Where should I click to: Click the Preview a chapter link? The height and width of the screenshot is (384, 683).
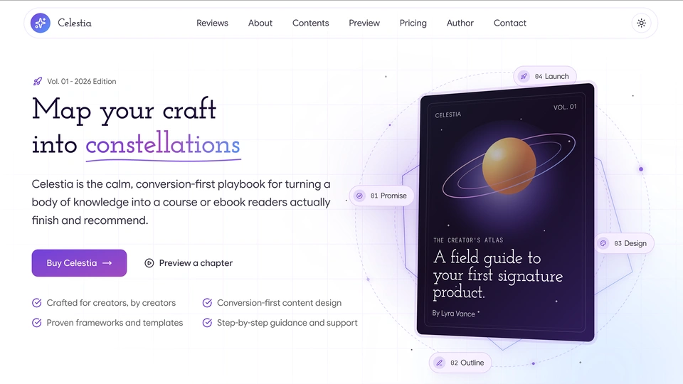pyautogui.click(x=189, y=263)
